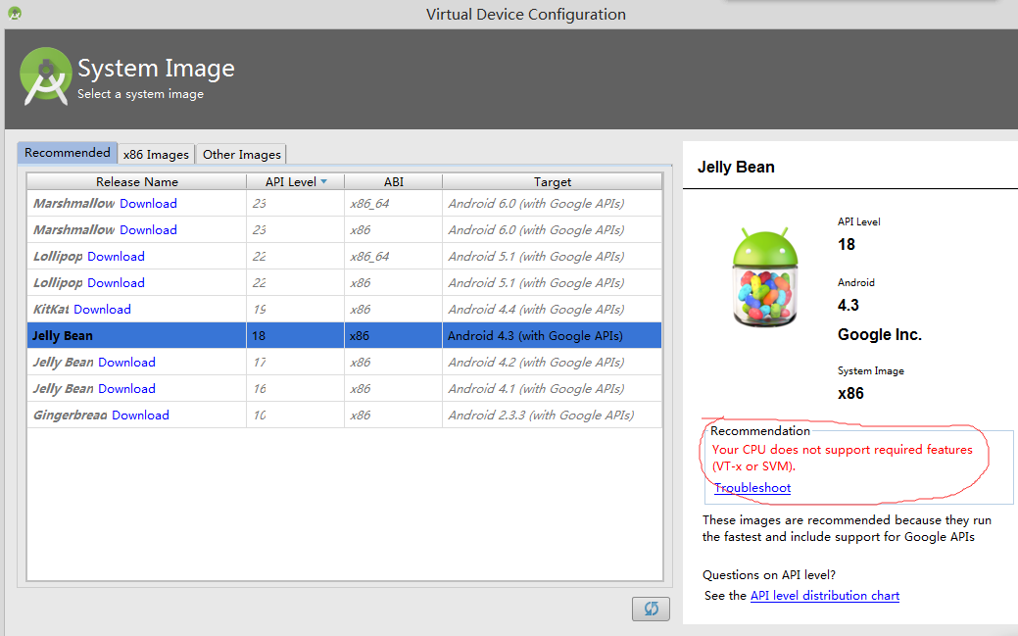Sort by API Level column arrow
1018x636 pixels.
[x=324, y=182]
